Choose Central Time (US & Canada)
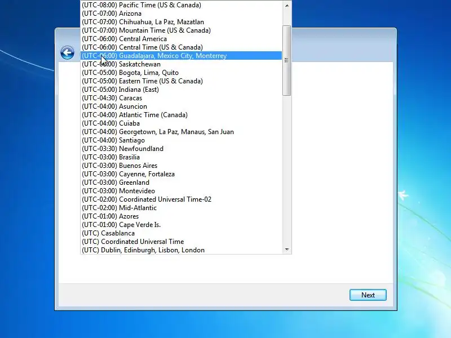 [x=181, y=47]
